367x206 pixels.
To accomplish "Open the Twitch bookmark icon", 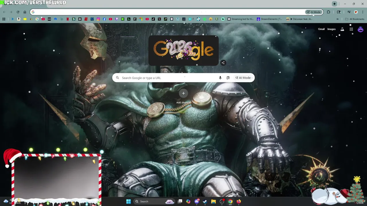I will [x=117, y=19].
